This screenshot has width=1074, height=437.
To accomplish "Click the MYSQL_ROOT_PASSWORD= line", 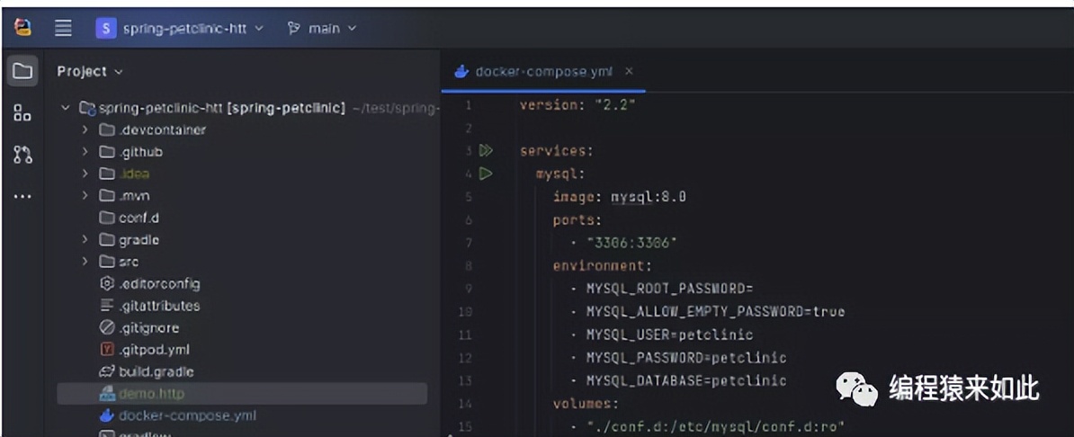I will tap(669, 289).
